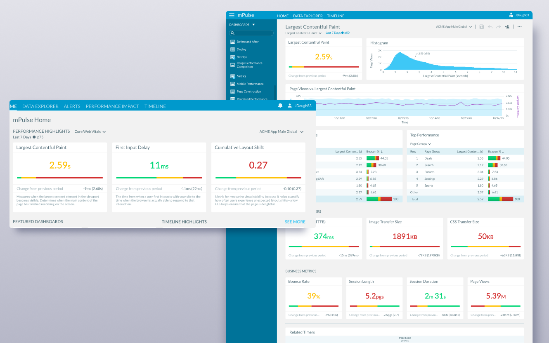The width and height of the screenshot is (549, 343).
Task: Click the sidebar vertical scrollbar
Action: click(x=274, y=93)
